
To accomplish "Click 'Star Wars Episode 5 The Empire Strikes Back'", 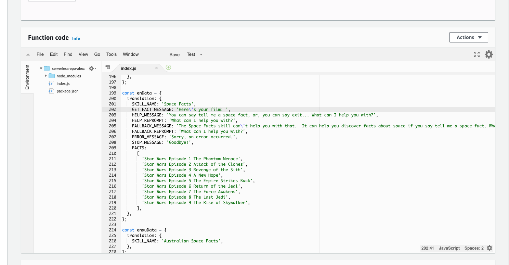I will click(198, 181).
